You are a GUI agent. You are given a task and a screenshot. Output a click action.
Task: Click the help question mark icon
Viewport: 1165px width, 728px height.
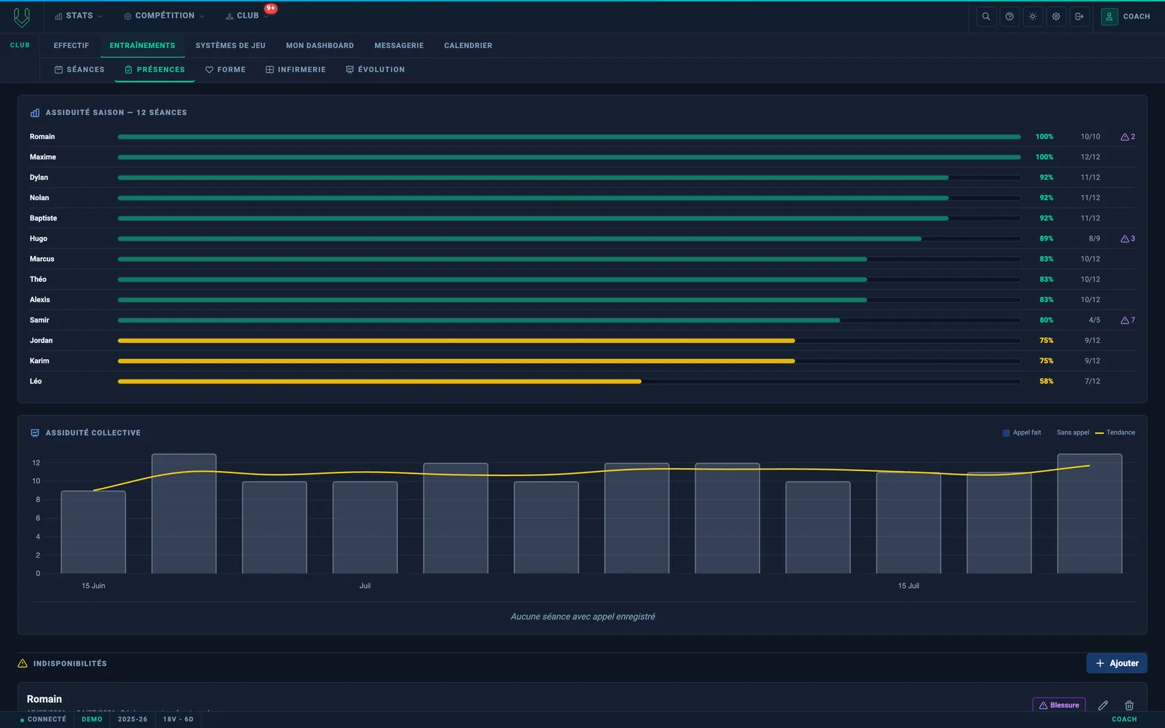[x=1009, y=16]
